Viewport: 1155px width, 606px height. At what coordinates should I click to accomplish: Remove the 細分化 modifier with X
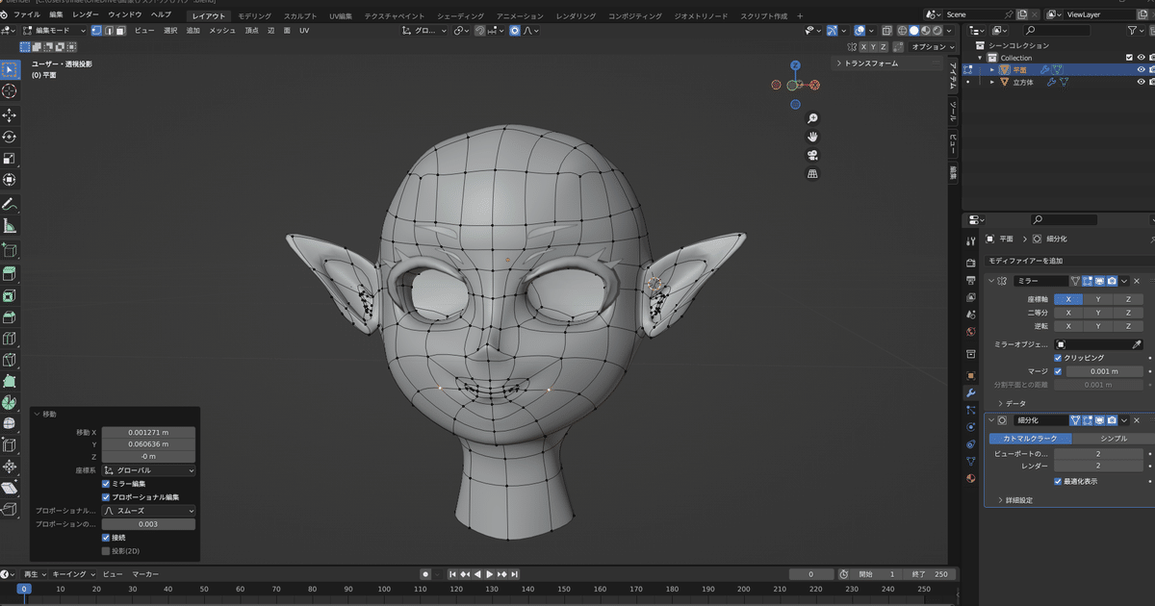(x=1136, y=420)
